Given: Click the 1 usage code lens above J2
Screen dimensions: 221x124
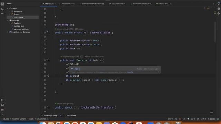Looking at the screenshot, I should [x=79, y=29].
